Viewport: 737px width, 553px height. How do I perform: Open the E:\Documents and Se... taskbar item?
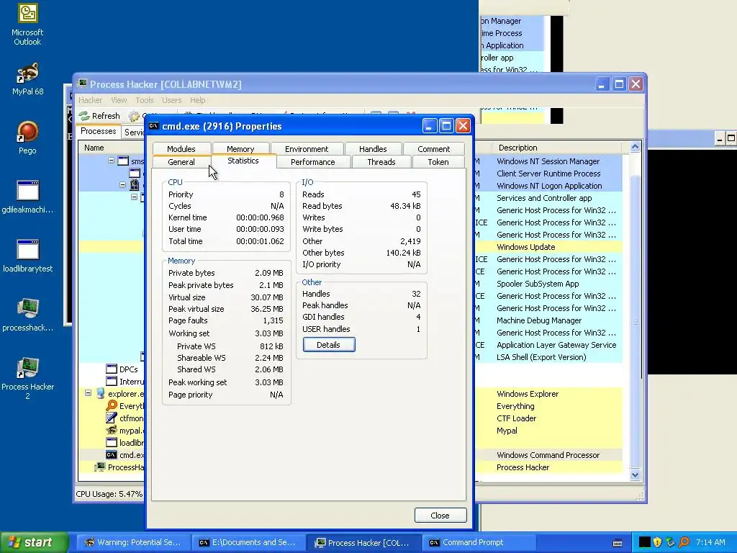click(x=248, y=542)
